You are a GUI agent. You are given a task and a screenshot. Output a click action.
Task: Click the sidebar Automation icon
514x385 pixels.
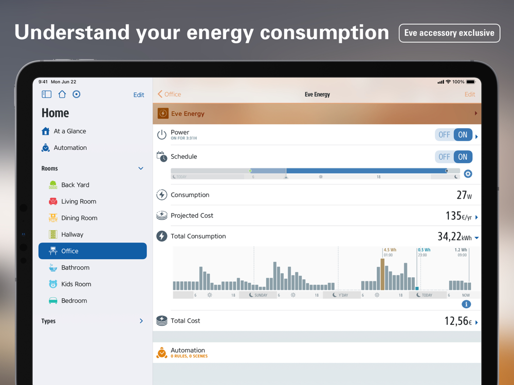pyautogui.click(x=46, y=148)
